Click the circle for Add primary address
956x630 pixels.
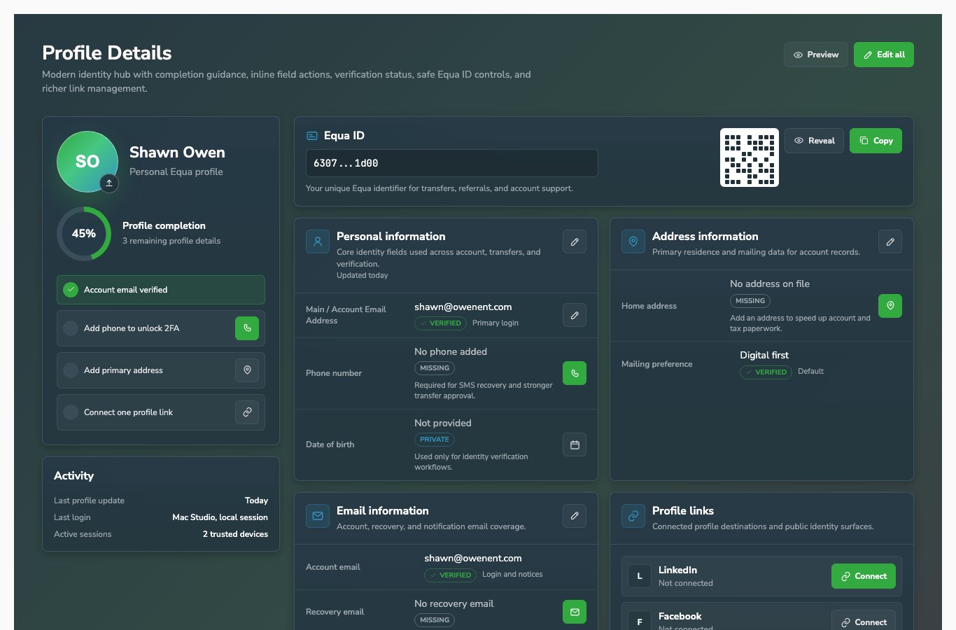(x=71, y=370)
